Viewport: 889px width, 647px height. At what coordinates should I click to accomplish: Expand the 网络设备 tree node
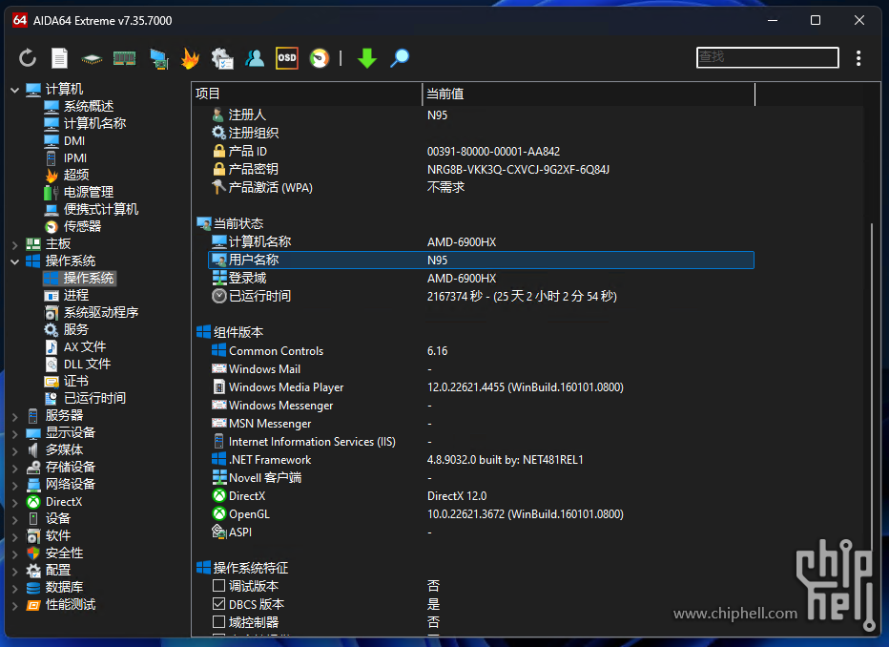(14, 485)
